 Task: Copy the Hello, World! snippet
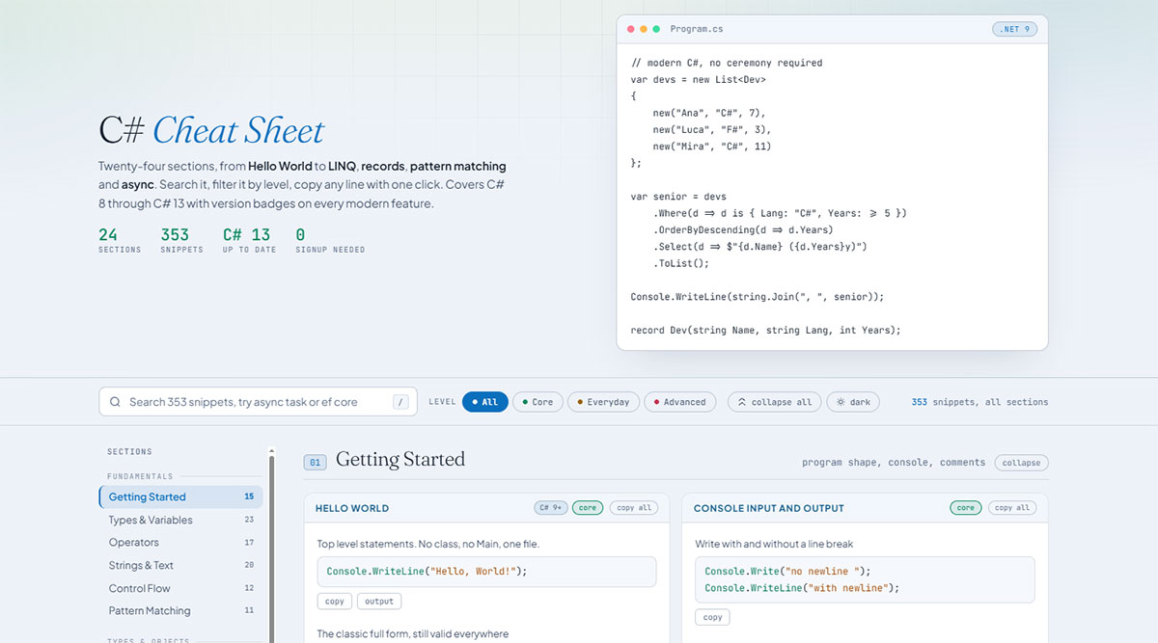(335, 601)
